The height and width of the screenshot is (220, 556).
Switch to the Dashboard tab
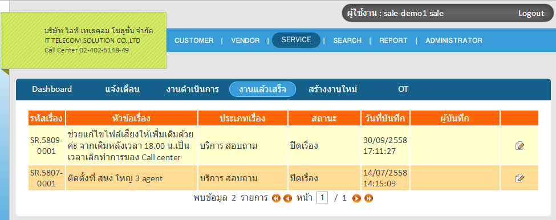pyautogui.click(x=52, y=89)
